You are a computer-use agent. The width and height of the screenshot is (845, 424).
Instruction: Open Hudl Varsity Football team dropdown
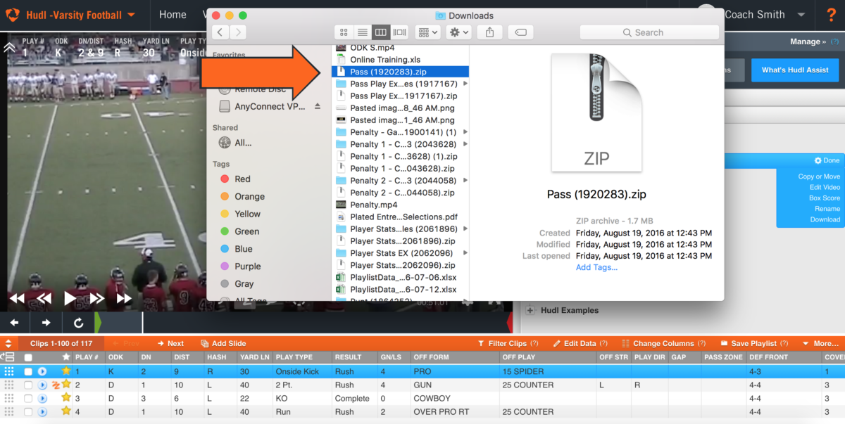[82, 15]
